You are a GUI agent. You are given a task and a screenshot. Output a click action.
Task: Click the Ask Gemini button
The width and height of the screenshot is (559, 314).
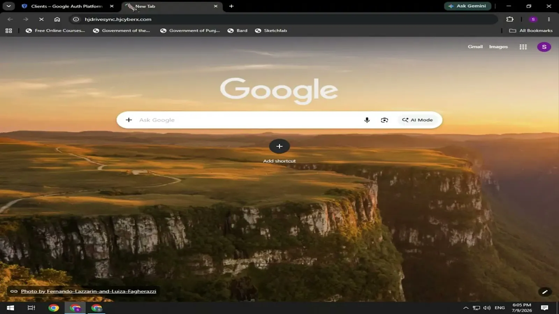pos(467,6)
